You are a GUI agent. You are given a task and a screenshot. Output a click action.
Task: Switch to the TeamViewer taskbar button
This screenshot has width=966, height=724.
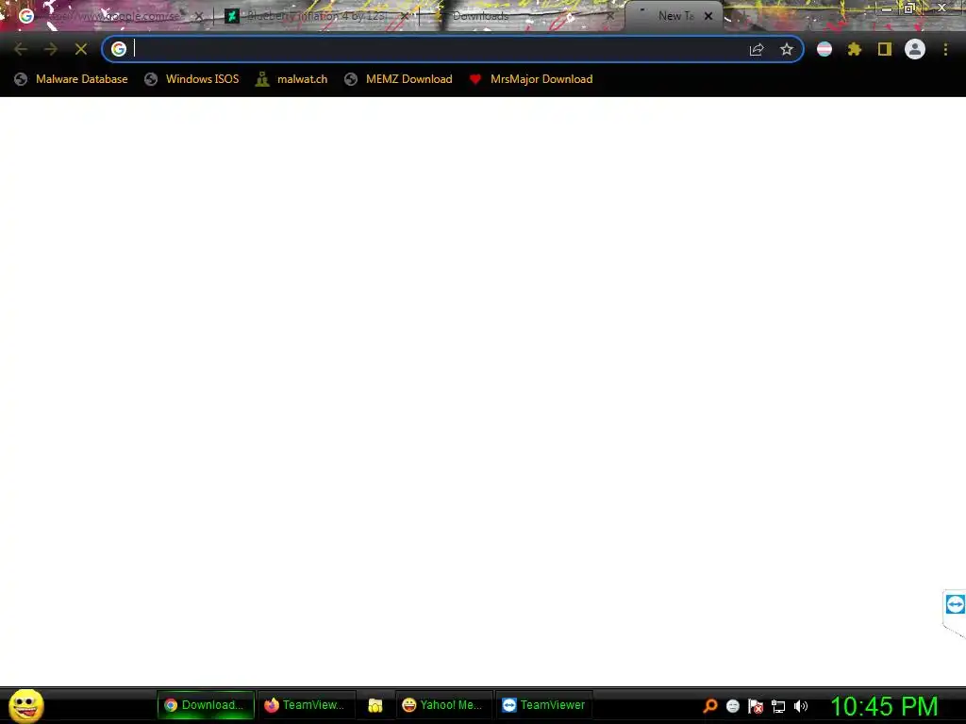[x=544, y=705]
